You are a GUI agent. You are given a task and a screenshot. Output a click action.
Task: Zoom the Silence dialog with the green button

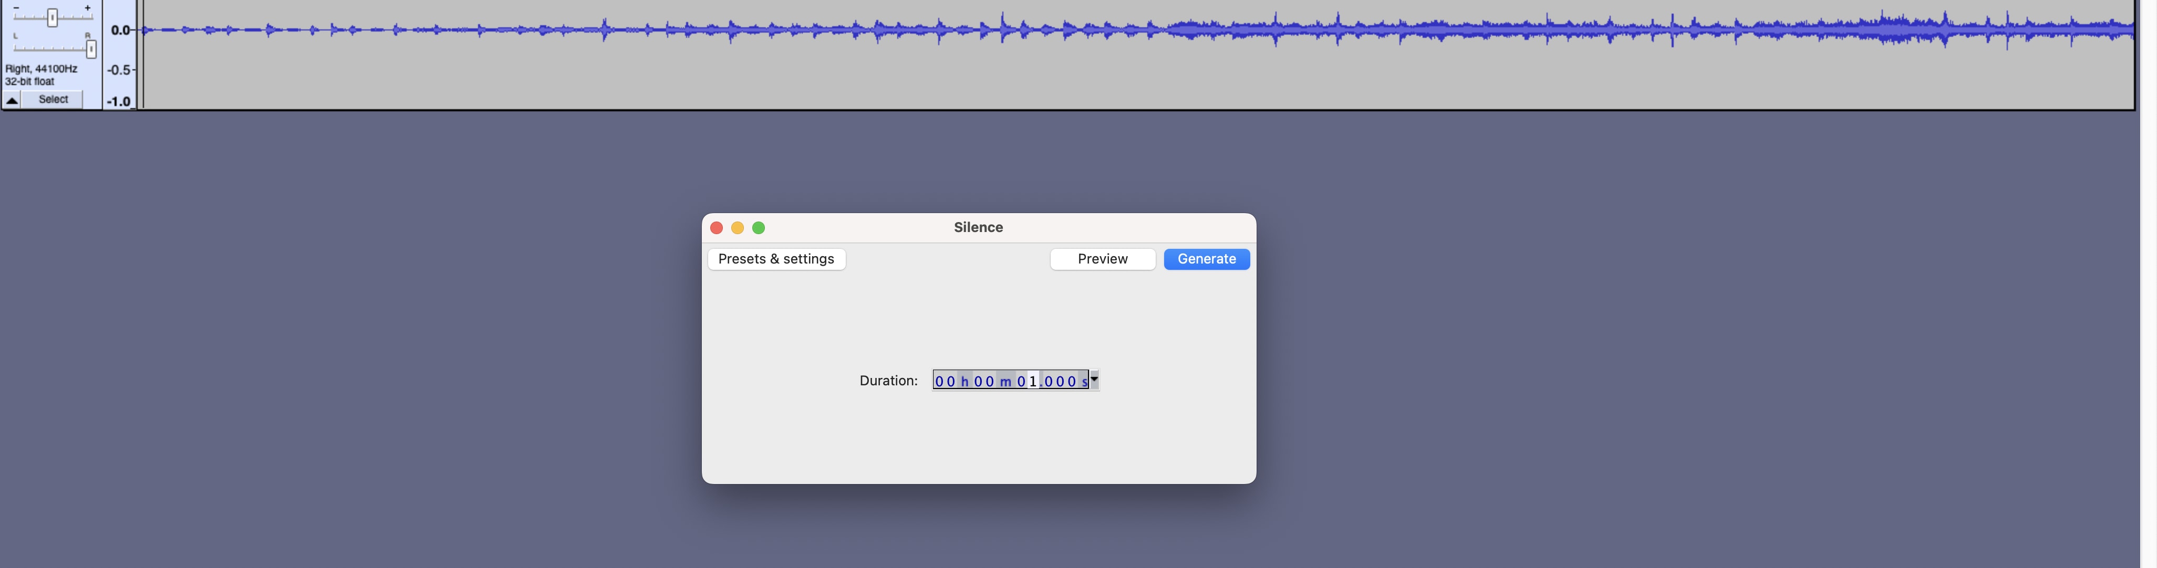click(x=759, y=227)
